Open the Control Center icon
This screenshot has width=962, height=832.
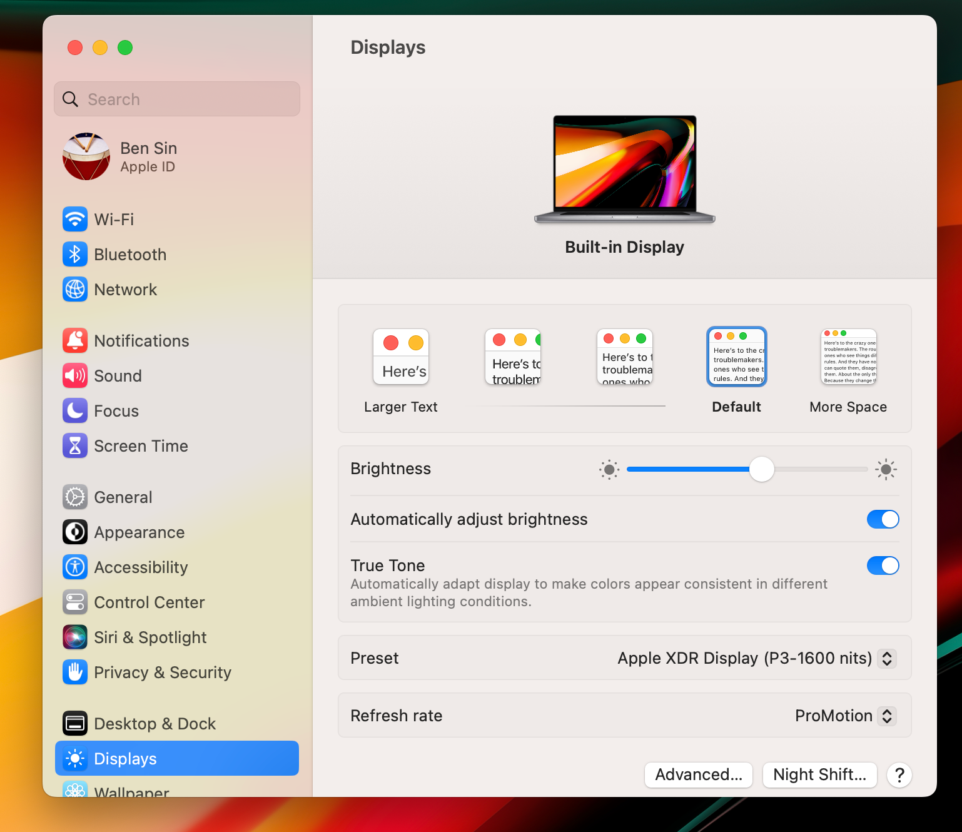point(75,602)
